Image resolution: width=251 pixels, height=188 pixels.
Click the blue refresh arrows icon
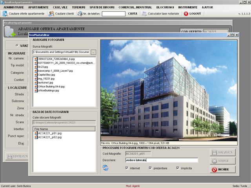(105, 168)
